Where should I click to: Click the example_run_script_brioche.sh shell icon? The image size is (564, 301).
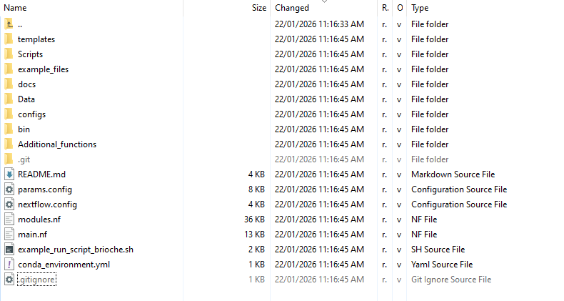pos(9,250)
